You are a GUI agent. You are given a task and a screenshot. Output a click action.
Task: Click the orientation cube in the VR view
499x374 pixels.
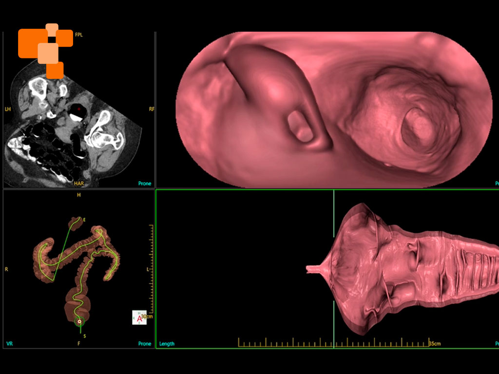139,318
